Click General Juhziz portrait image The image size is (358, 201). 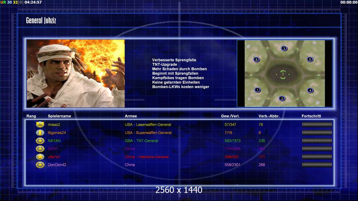click(x=76, y=73)
